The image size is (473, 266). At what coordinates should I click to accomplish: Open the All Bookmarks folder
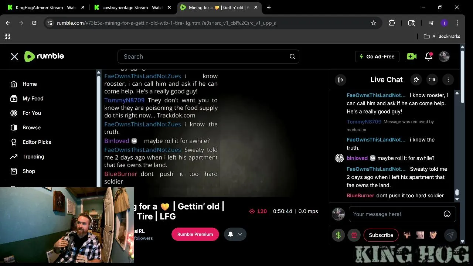[442, 36]
